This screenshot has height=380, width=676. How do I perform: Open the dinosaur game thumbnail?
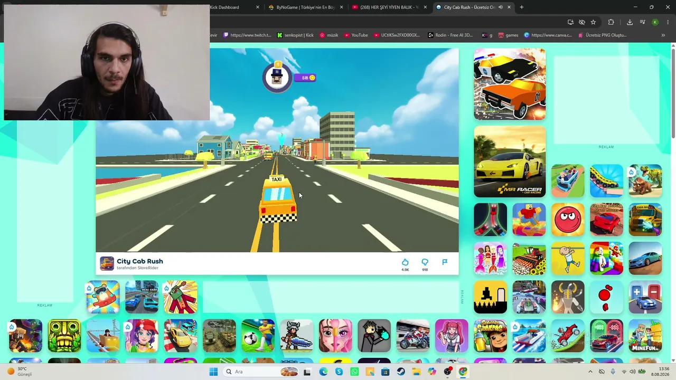[x=645, y=180]
